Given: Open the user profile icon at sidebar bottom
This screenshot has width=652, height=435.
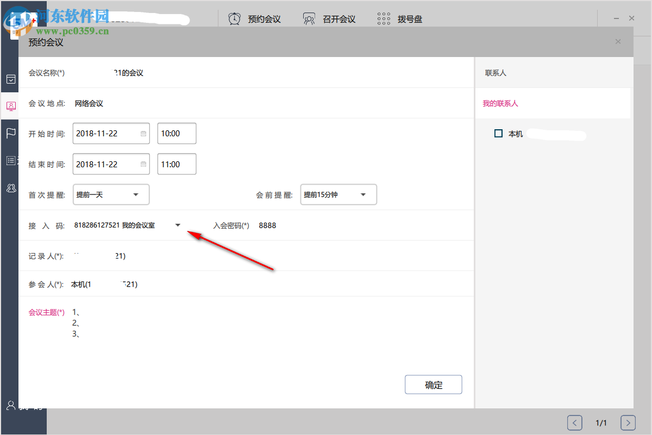Looking at the screenshot, I should (x=10, y=405).
